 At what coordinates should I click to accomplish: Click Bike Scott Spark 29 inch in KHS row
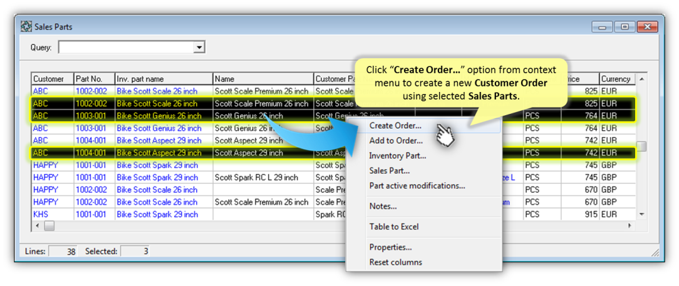(163, 214)
